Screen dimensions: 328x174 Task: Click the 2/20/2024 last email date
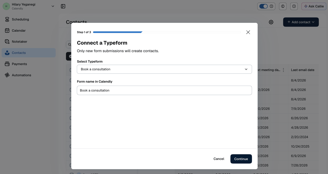299,137
